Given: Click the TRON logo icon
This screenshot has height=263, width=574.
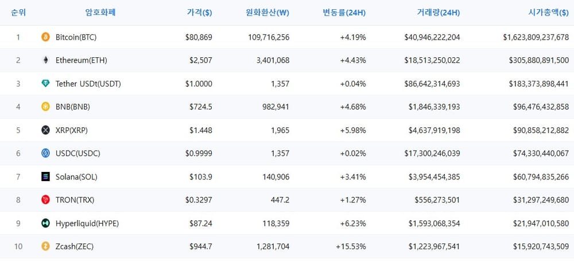Looking at the screenshot, I should (x=45, y=200).
